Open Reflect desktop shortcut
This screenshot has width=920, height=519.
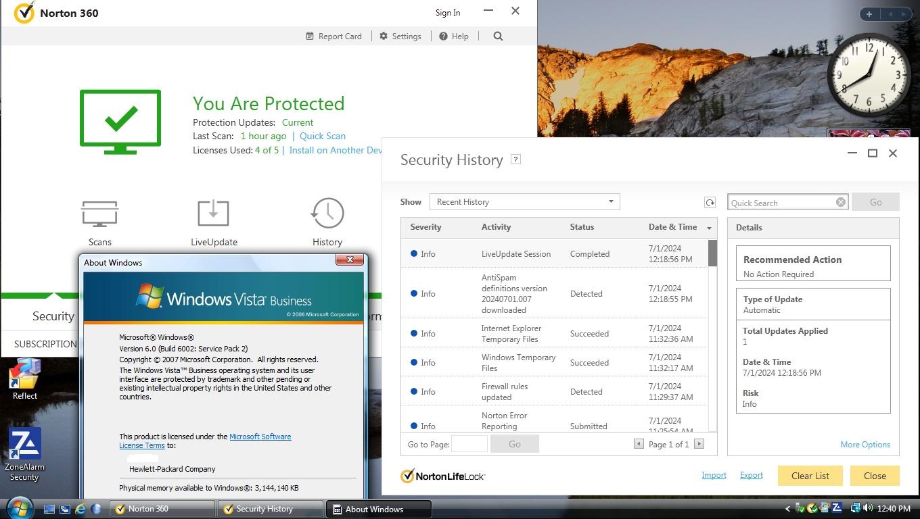(x=25, y=376)
